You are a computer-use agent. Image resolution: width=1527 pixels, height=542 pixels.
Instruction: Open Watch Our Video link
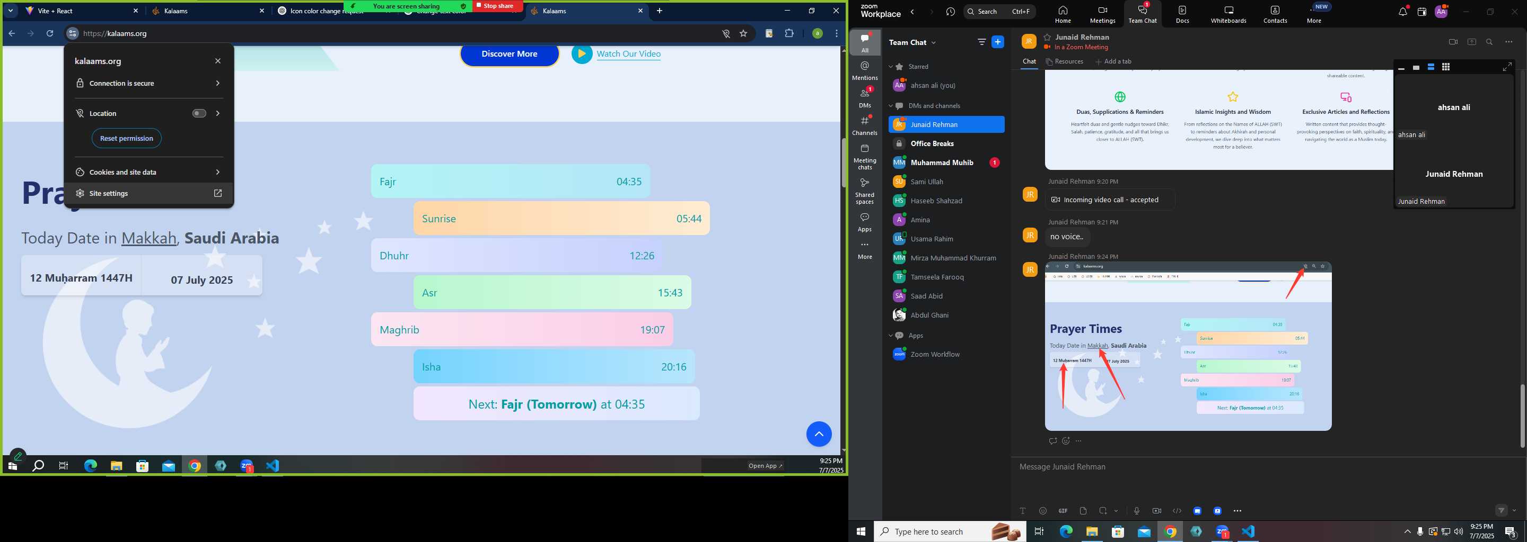pos(628,54)
